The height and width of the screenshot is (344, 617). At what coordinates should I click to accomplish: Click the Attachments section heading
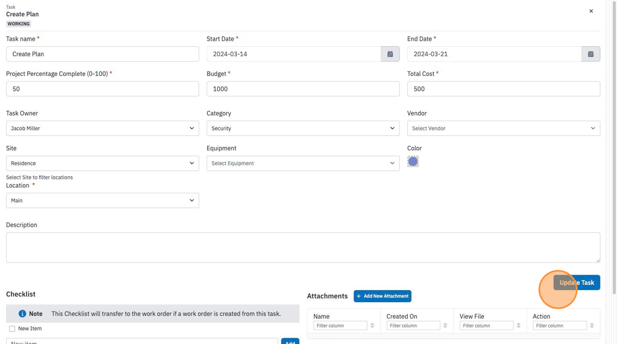(327, 296)
